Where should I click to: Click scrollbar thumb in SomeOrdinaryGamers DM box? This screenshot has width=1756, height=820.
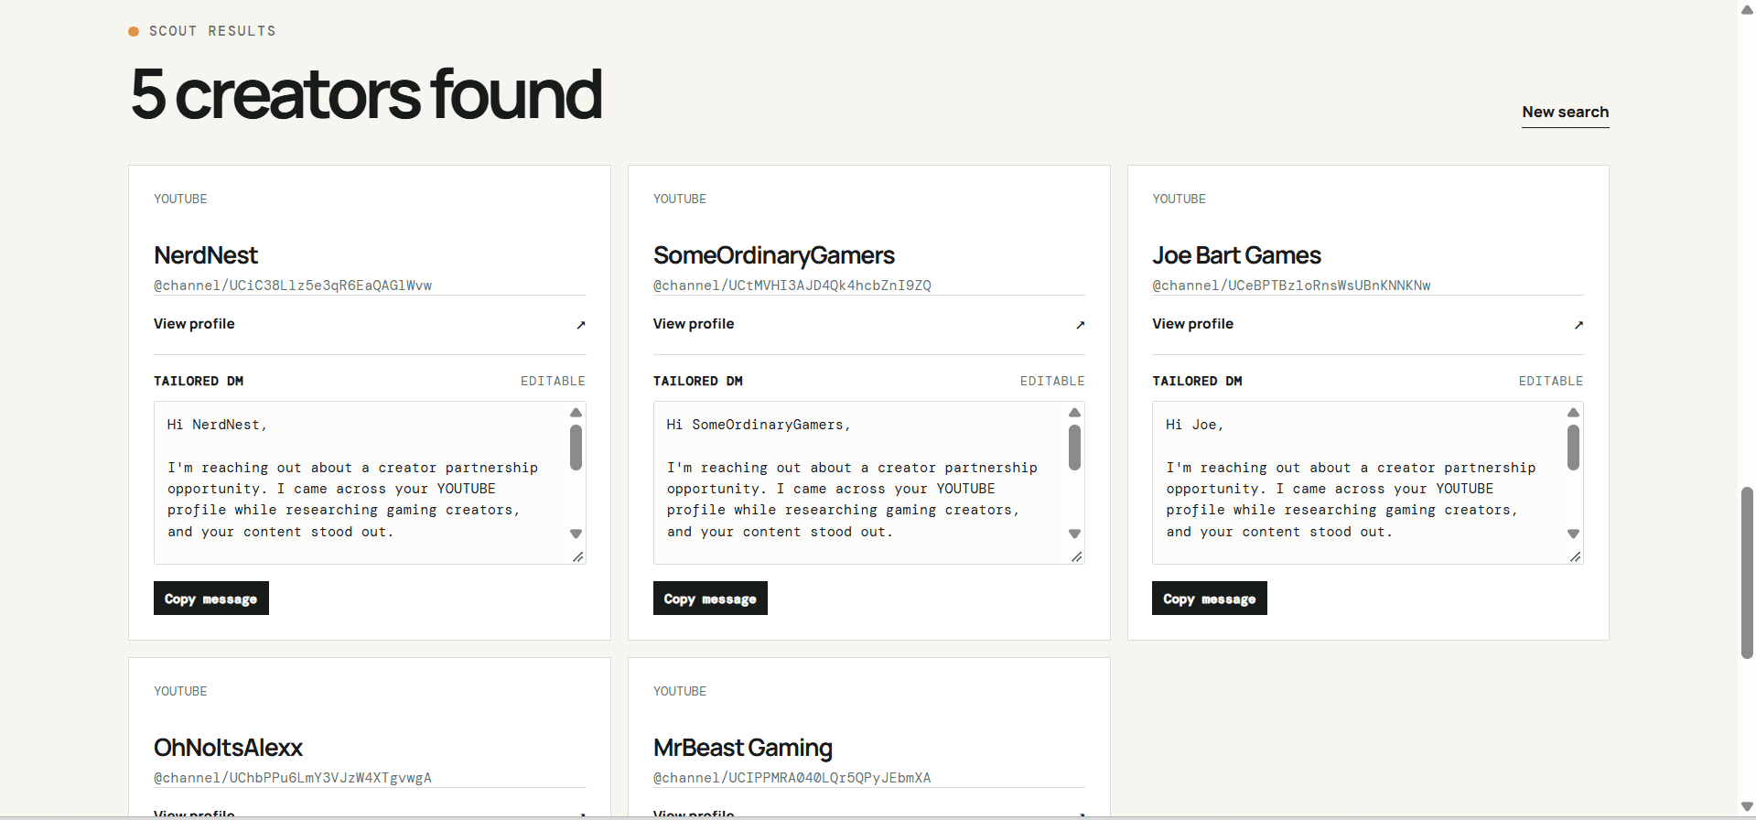coord(1074,448)
